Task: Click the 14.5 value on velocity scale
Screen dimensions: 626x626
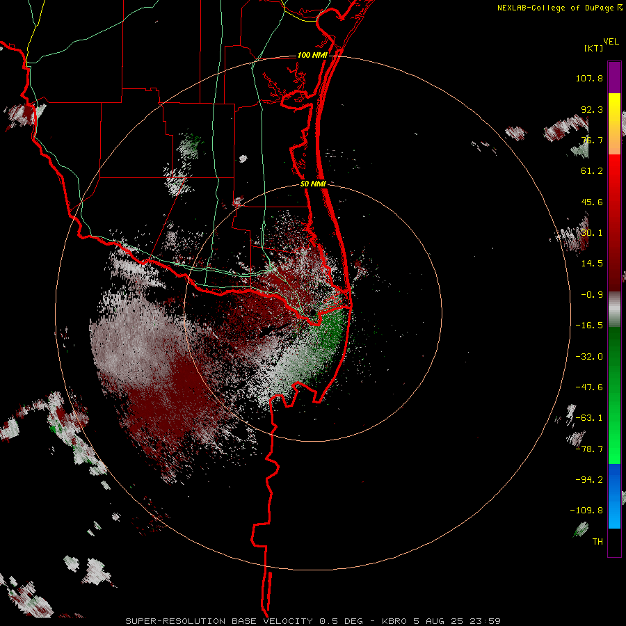Action: (592, 264)
